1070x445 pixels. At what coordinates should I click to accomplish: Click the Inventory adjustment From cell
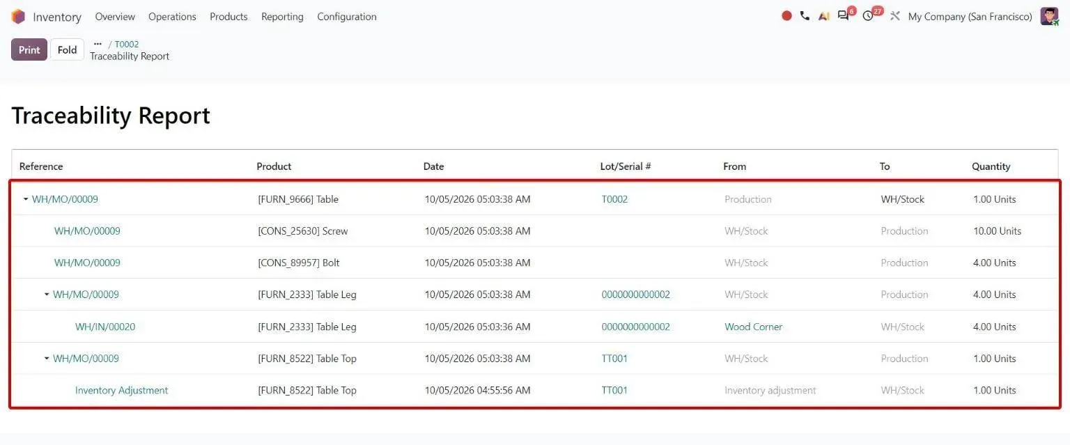click(x=770, y=391)
